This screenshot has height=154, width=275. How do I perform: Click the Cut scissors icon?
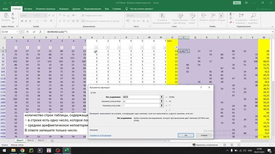[12, 14]
